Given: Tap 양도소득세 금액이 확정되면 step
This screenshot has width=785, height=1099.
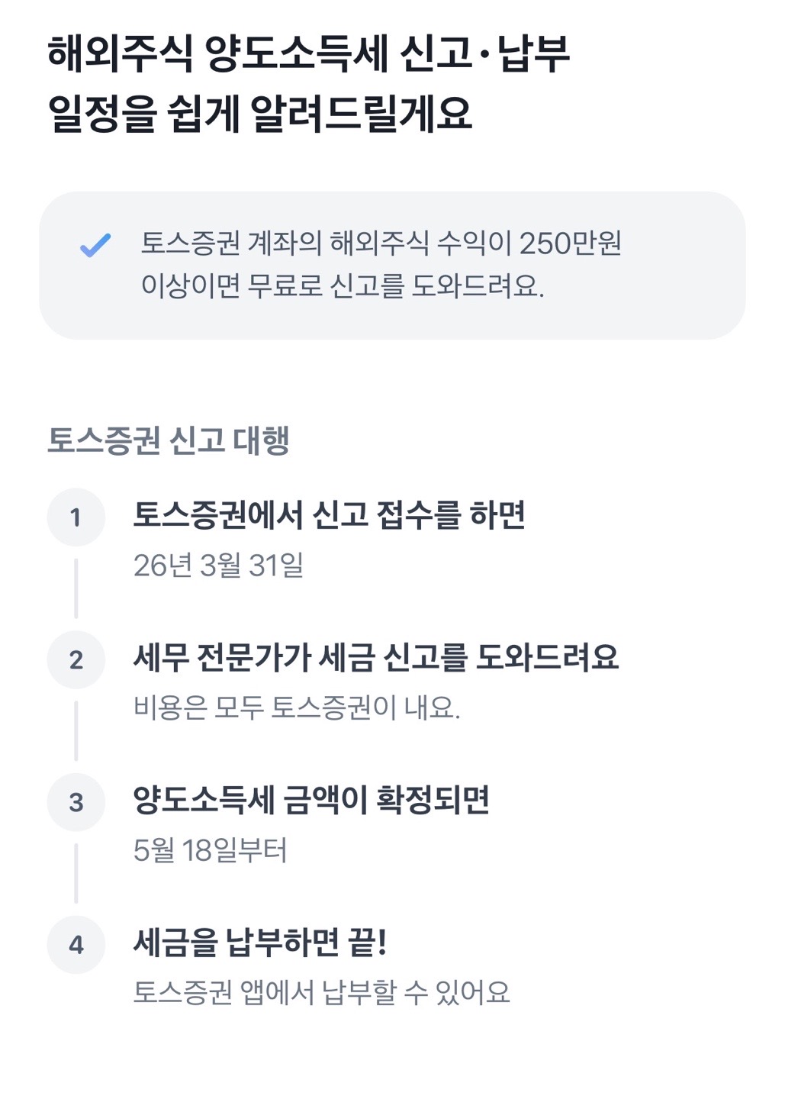Looking at the screenshot, I should [311, 800].
